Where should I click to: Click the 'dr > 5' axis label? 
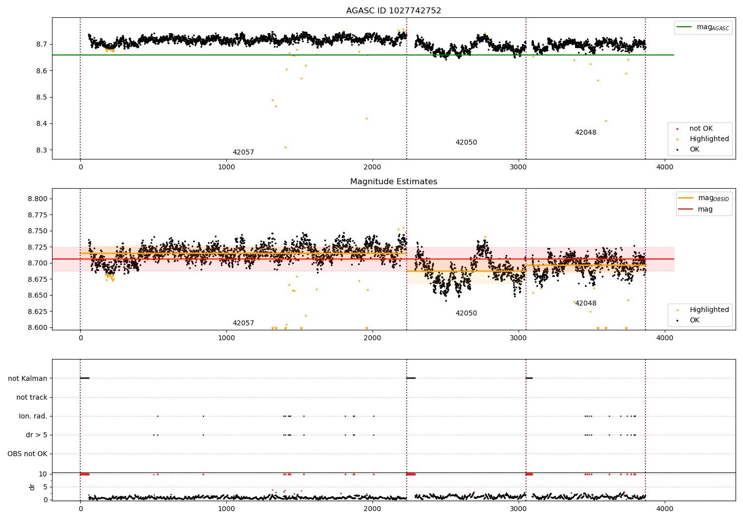[x=37, y=435]
